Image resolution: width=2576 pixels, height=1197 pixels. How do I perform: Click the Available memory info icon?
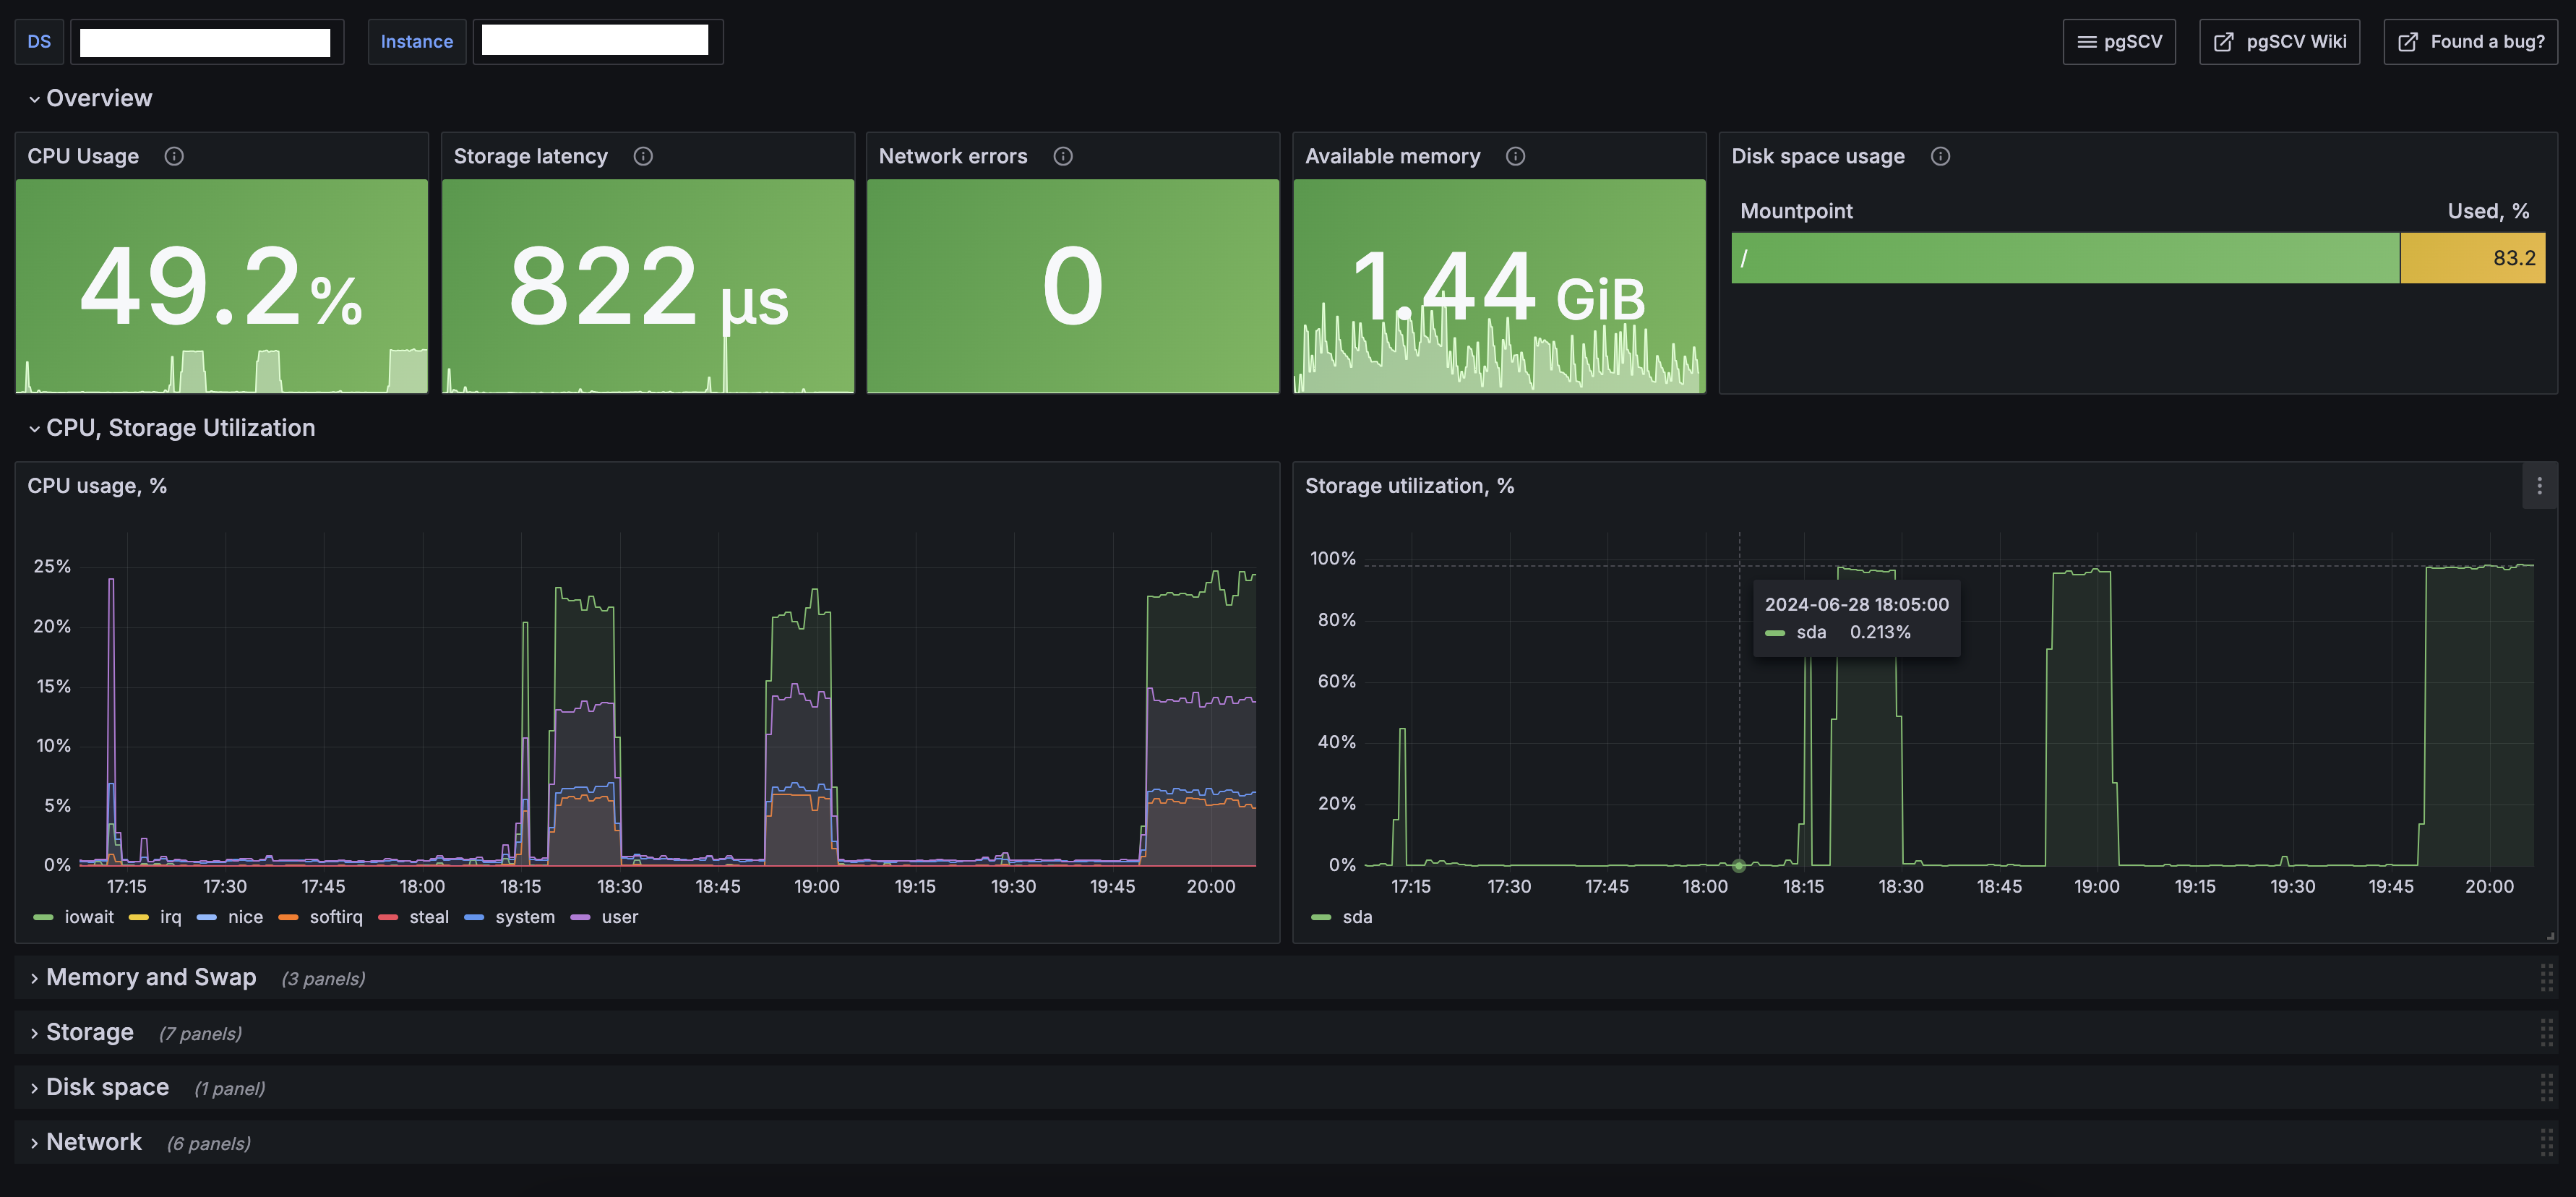click(1515, 156)
